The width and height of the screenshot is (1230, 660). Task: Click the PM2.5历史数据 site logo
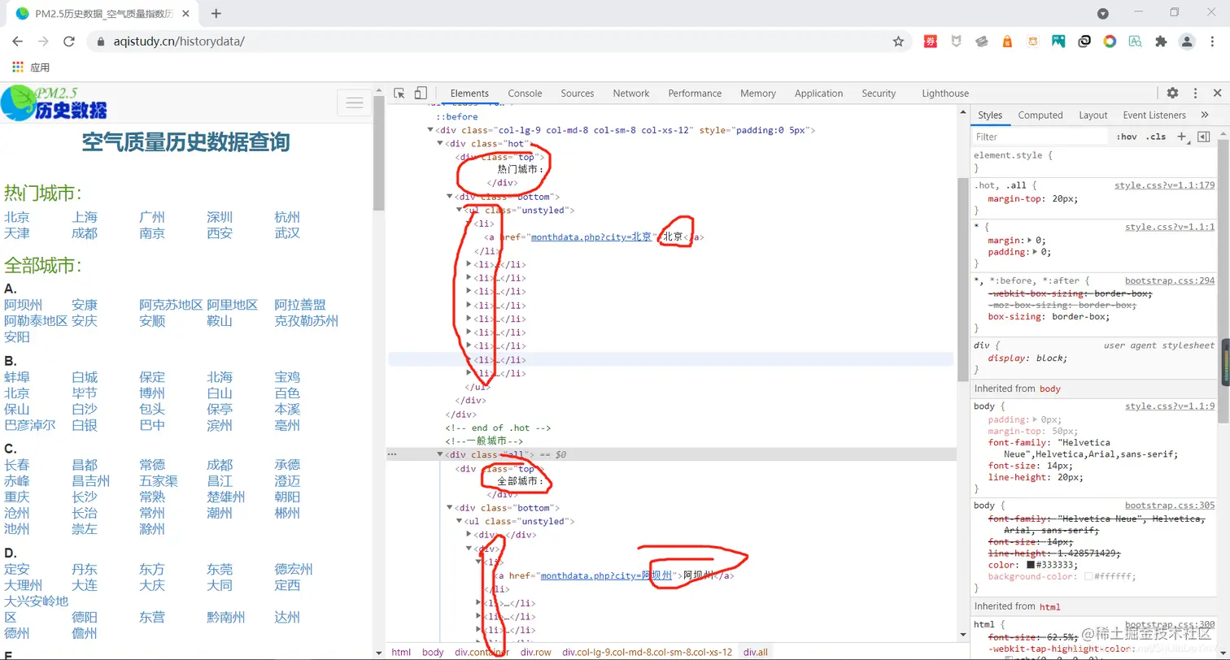(55, 102)
